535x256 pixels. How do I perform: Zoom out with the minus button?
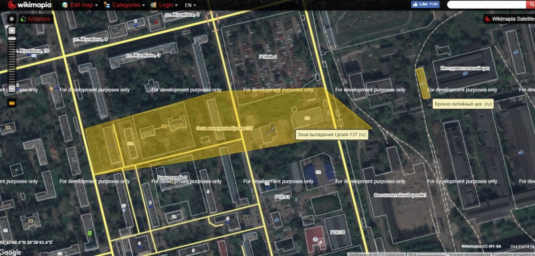click(x=12, y=89)
